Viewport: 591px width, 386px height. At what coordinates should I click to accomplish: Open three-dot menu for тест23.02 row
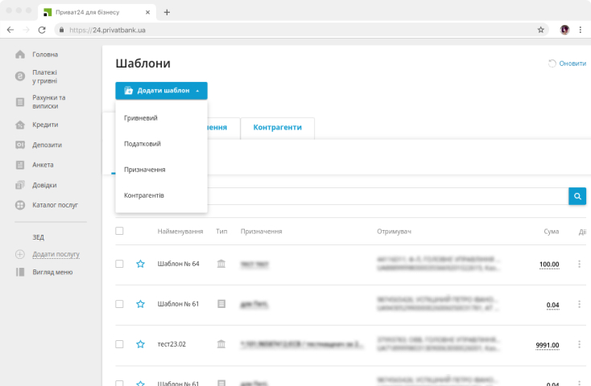point(579,344)
